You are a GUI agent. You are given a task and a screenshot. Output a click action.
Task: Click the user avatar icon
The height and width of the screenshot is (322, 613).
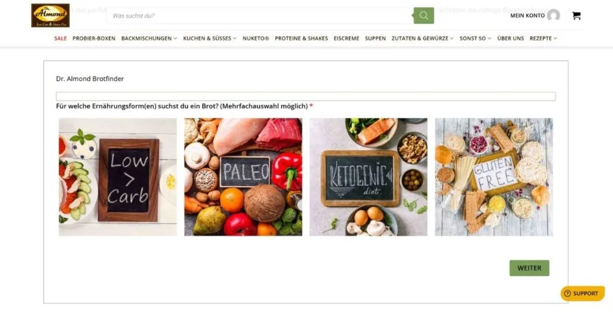pos(553,16)
